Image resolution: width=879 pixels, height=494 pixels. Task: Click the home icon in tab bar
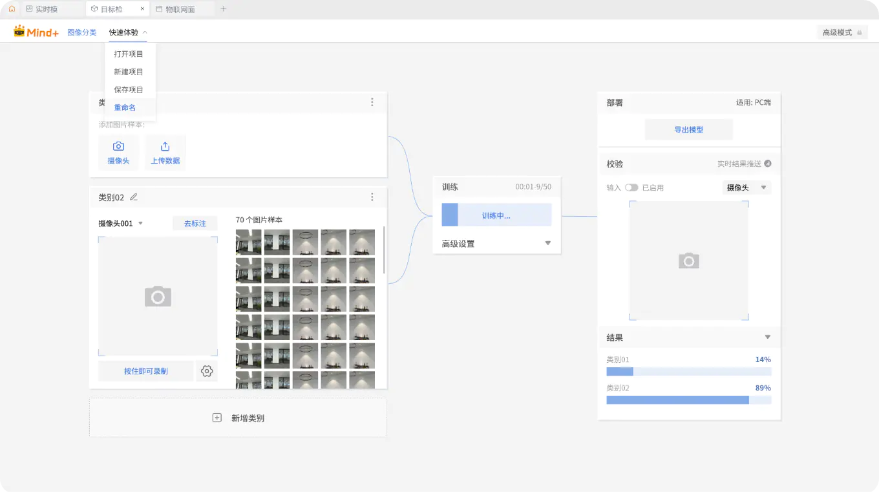tap(12, 9)
